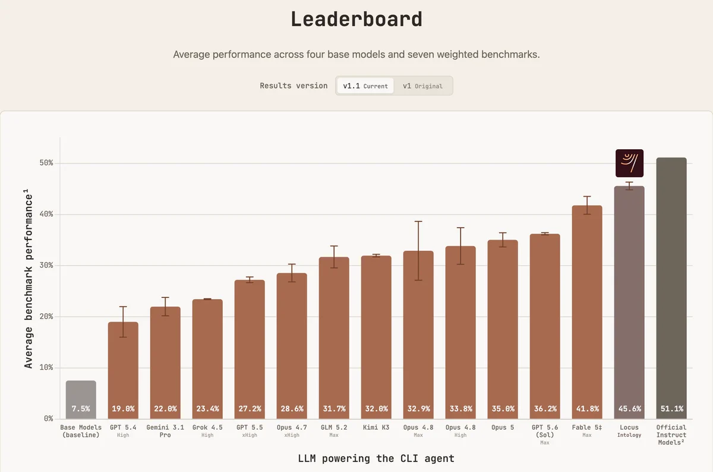Click the 'Grok 4.5' axis label
Screen dimensions: 713x472
click(207, 427)
